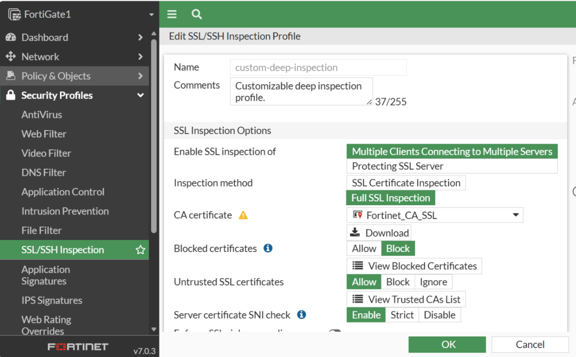The image size is (576, 357).
Task: Expand the Dashboard menu chevron
Action: [140, 37]
